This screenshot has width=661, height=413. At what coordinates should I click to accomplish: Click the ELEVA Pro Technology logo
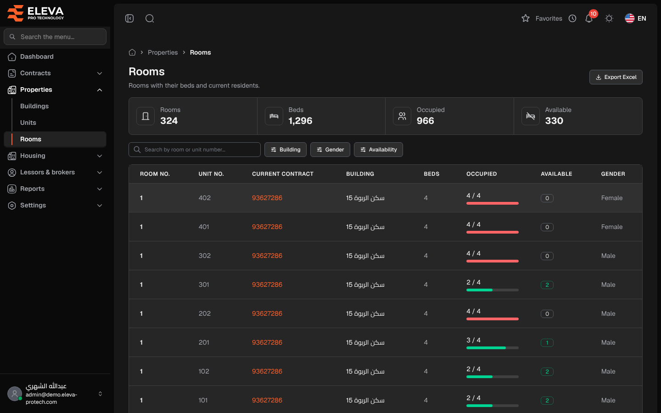(36, 13)
